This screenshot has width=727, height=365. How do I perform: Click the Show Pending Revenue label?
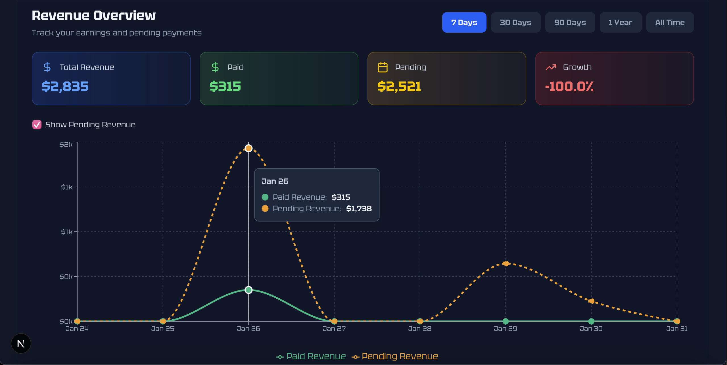pyautogui.click(x=90, y=125)
